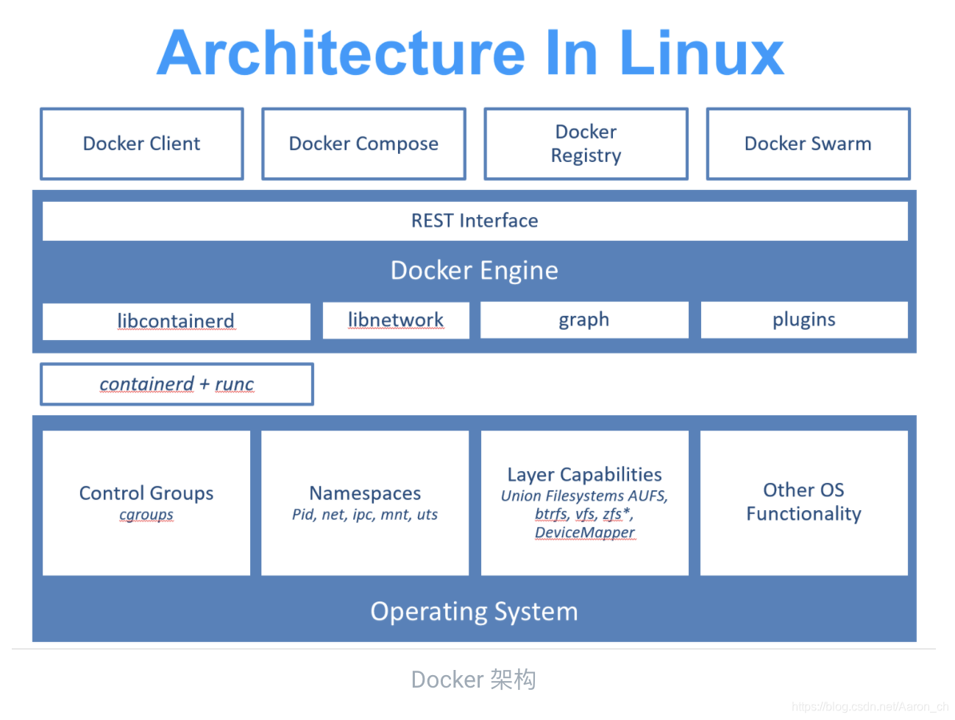Select the Docker Client box
955x720 pixels.
coord(142,144)
